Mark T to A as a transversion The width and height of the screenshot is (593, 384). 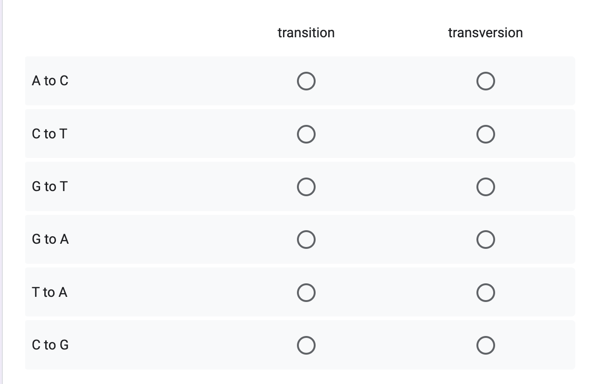pos(486,293)
